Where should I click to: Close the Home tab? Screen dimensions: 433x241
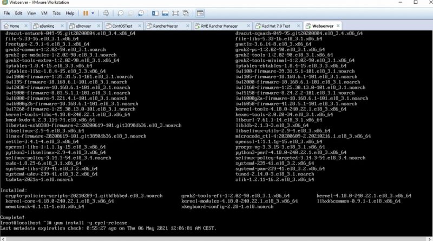(26, 25)
